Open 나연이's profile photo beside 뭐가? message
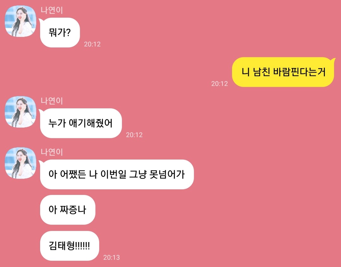Image resolution: width=341 pixels, height=267 pixels. [21, 21]
